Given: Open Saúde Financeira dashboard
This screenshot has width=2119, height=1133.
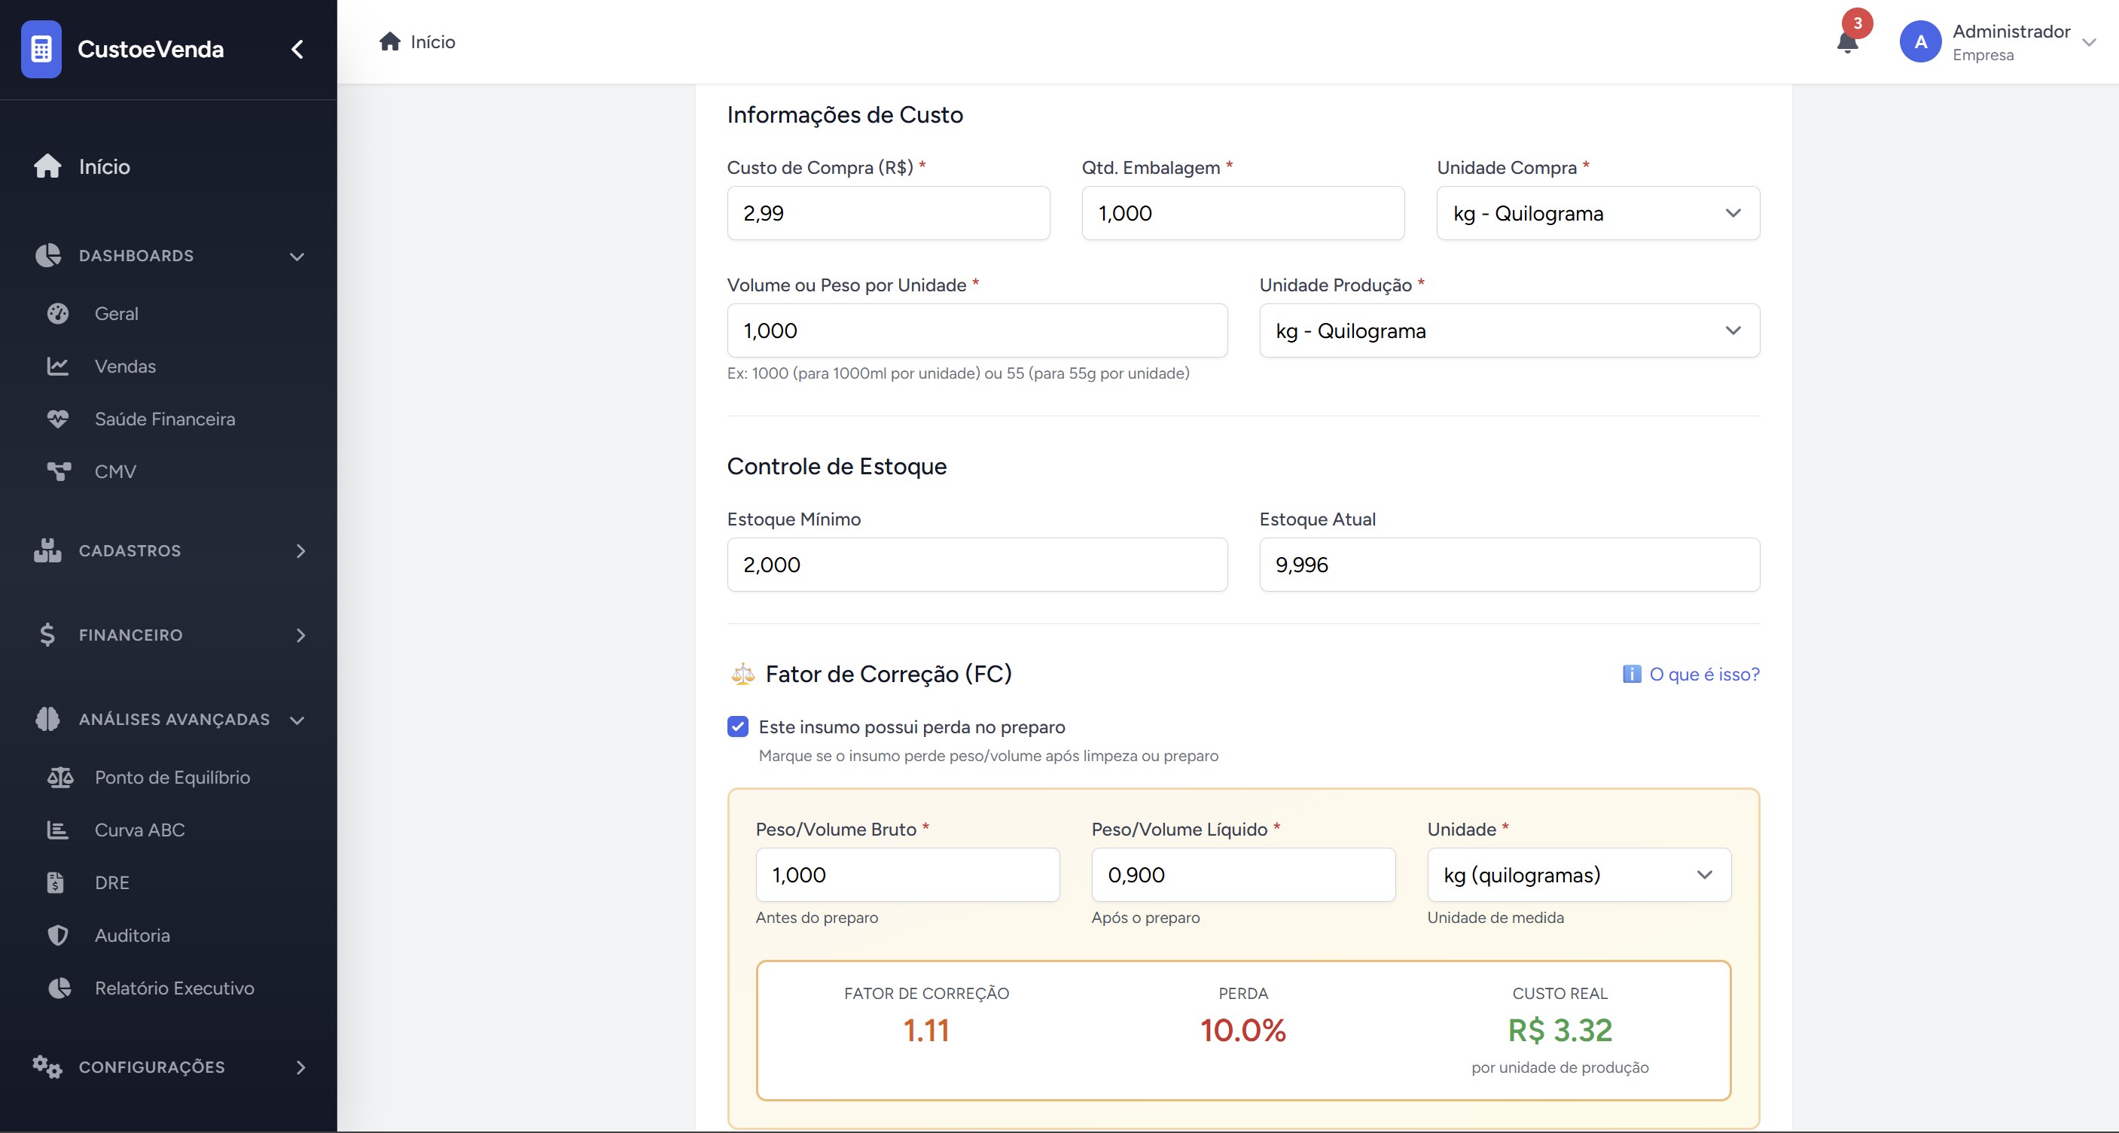Looking at the screenshot, I should [163, 419].
